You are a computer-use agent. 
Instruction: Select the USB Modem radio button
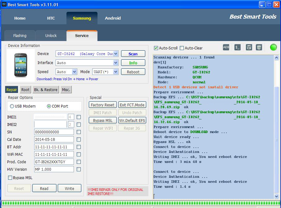12,106
